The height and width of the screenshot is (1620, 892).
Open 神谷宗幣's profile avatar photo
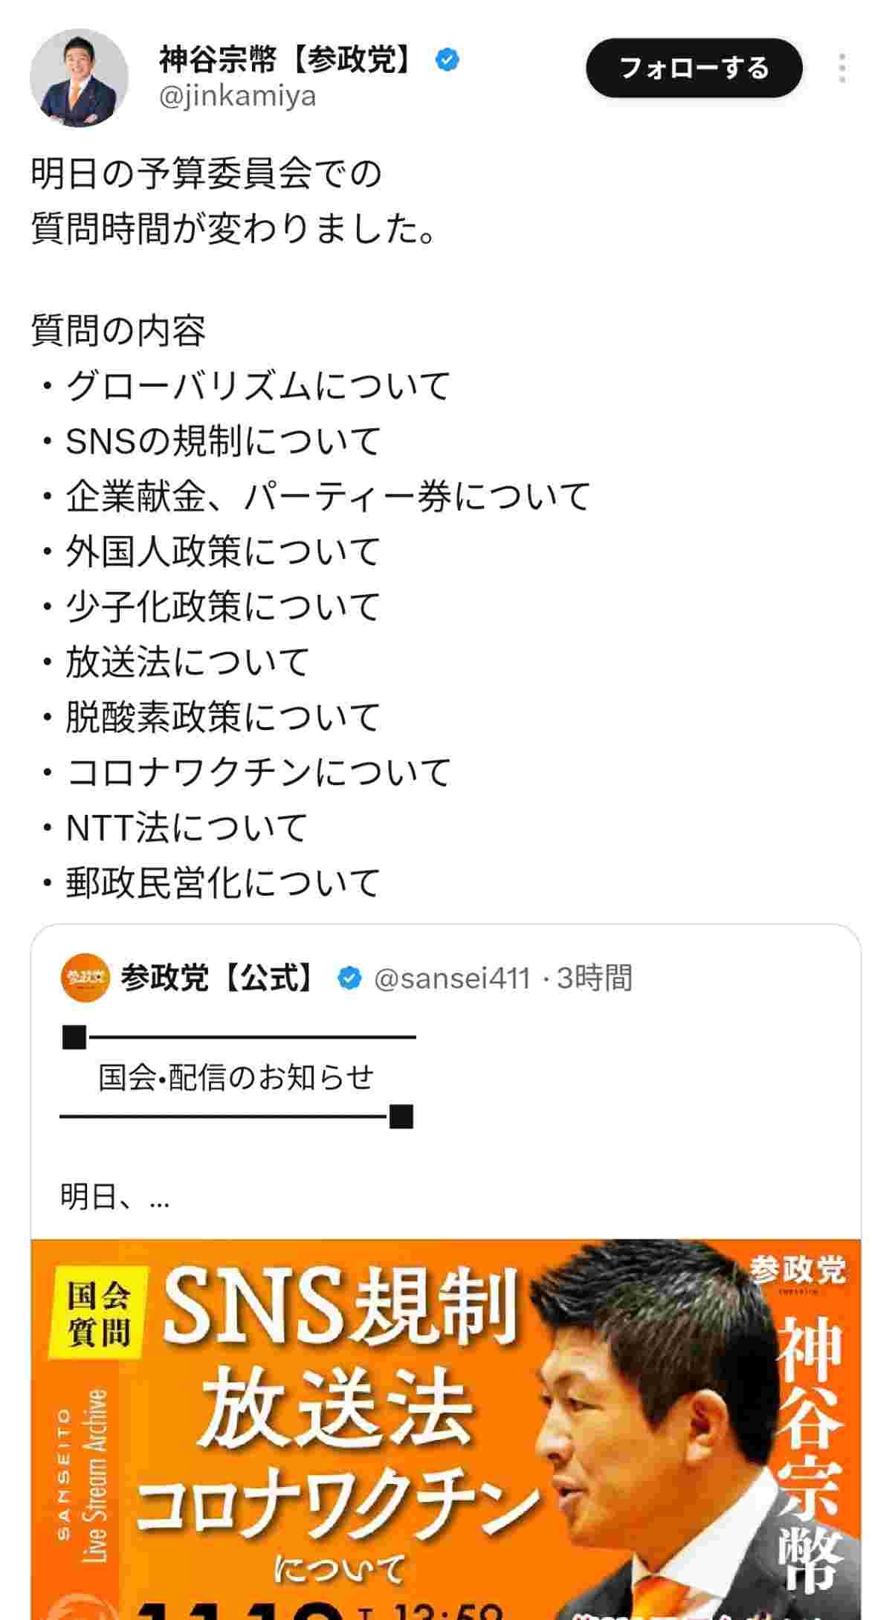click(x=78, y=79)
